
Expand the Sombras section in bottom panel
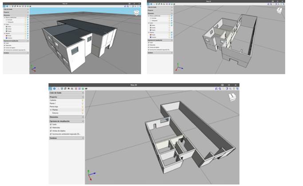[67, 138]
